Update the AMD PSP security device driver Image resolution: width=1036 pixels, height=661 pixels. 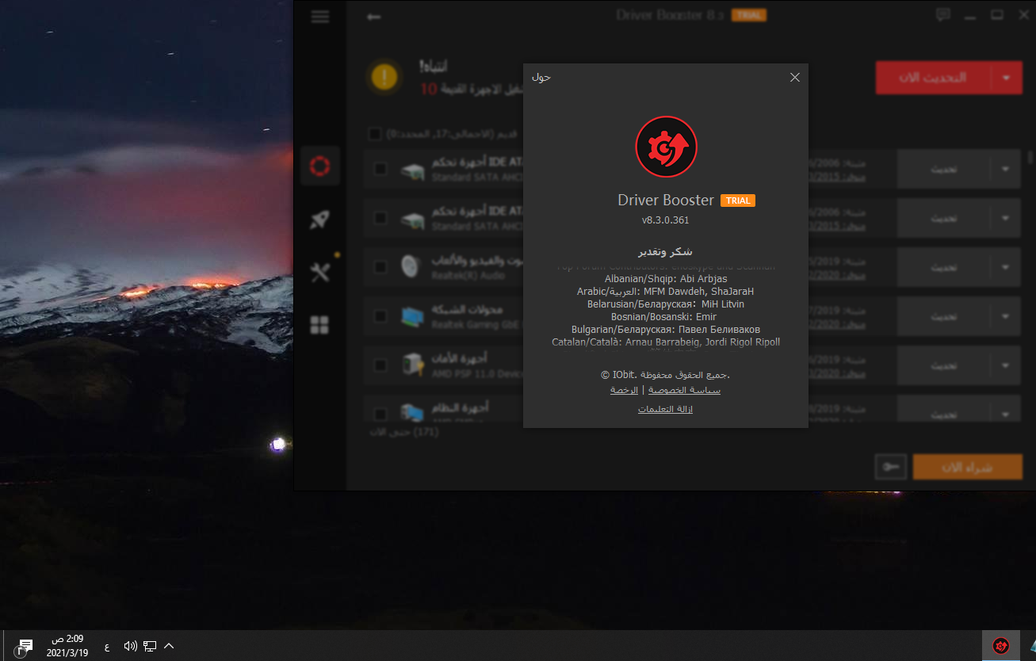pos(943,366)
